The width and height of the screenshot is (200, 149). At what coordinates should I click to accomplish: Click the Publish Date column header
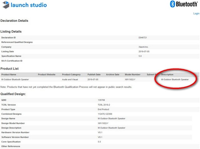point(94,75)
